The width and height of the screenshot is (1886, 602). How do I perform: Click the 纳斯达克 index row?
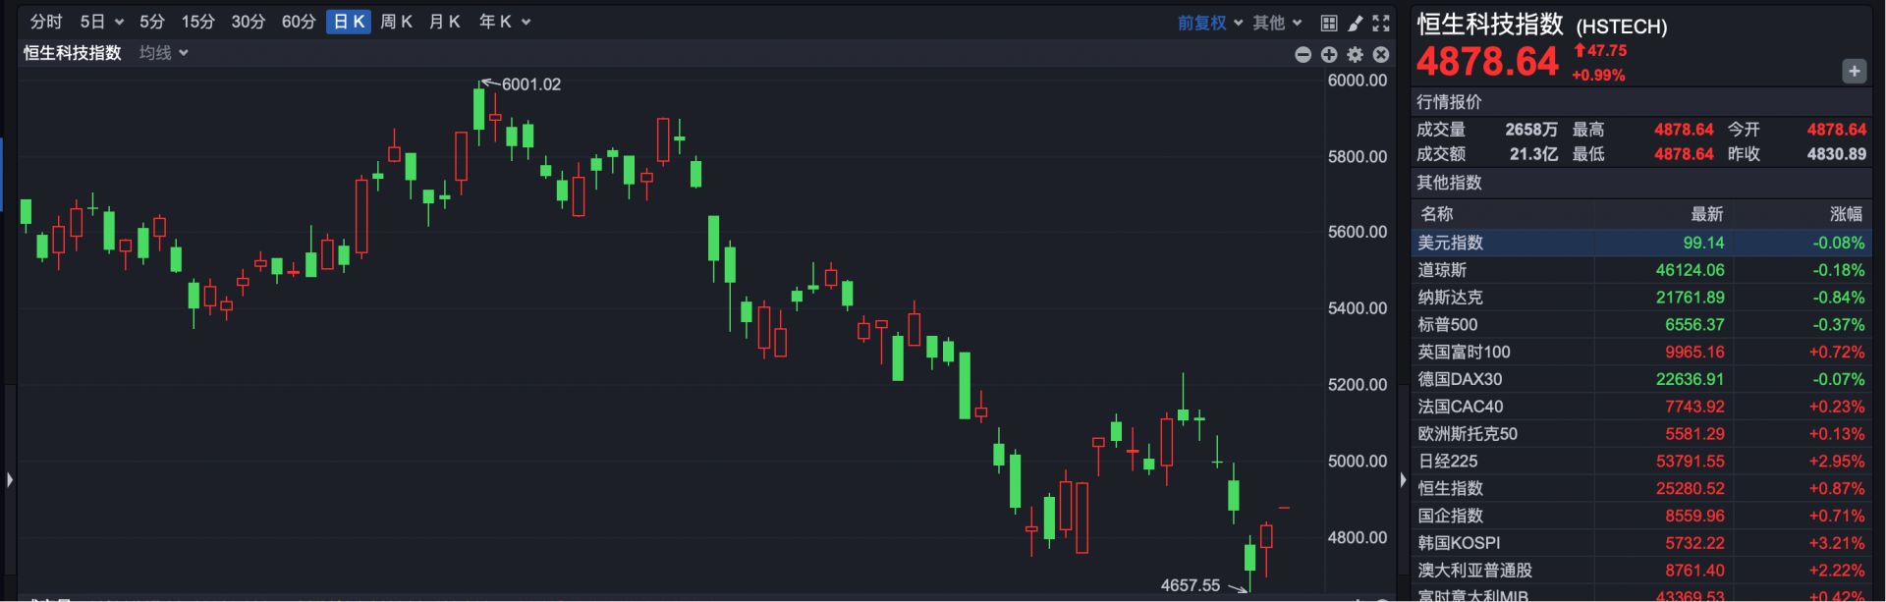tap(1450, 298)
